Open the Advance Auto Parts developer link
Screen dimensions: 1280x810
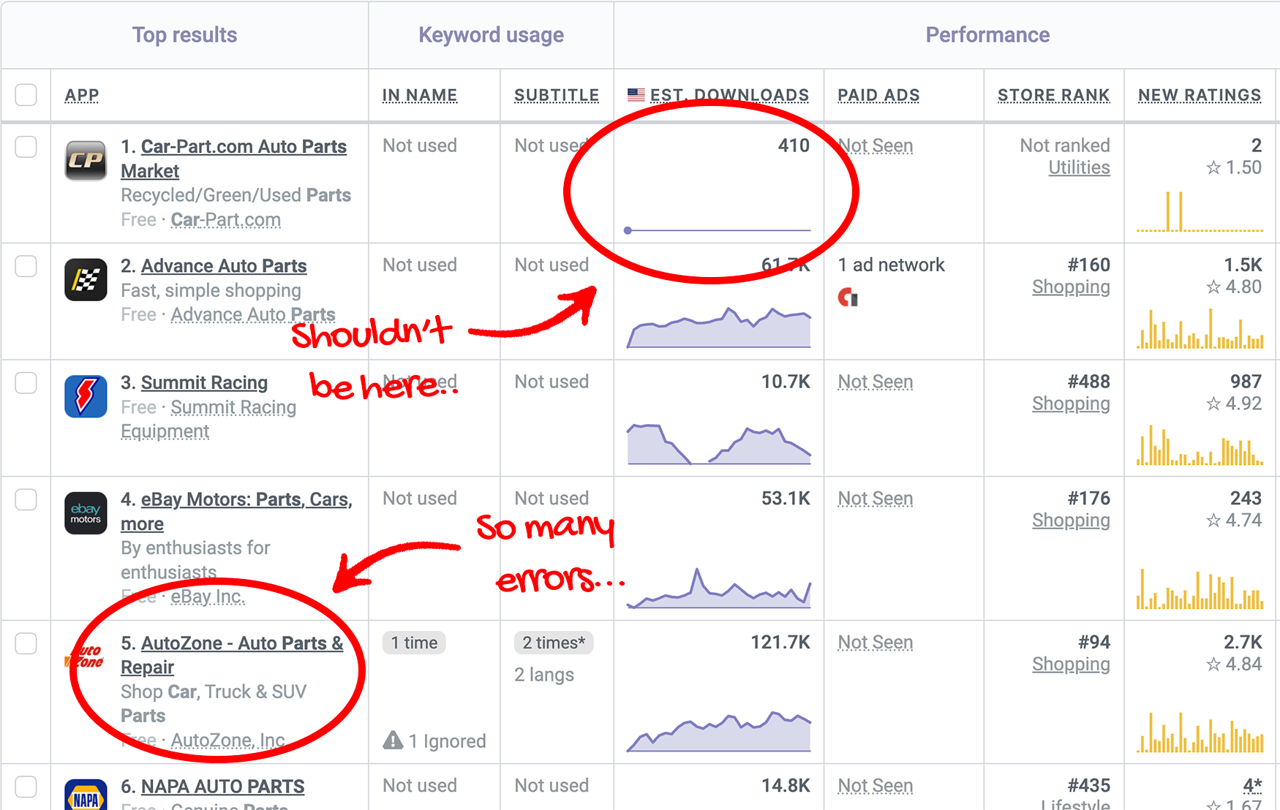click(253, 314)
